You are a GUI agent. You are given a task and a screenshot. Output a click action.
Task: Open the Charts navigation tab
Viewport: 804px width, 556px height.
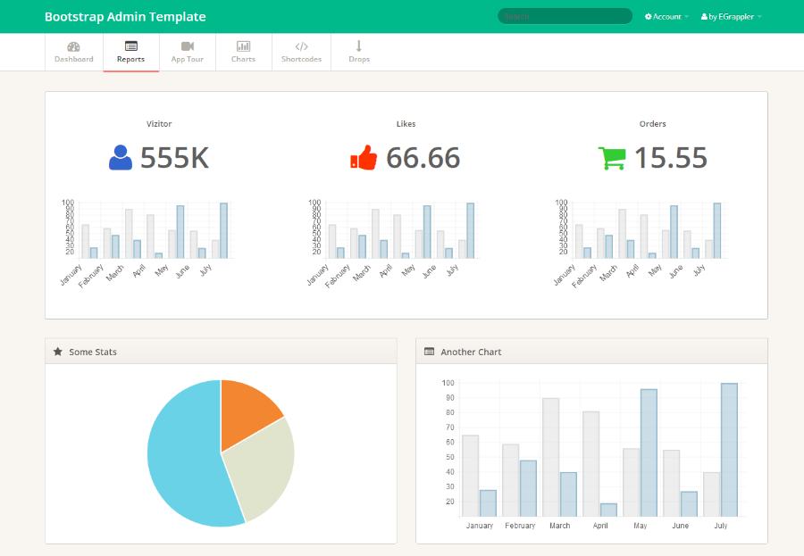(244, 53)
